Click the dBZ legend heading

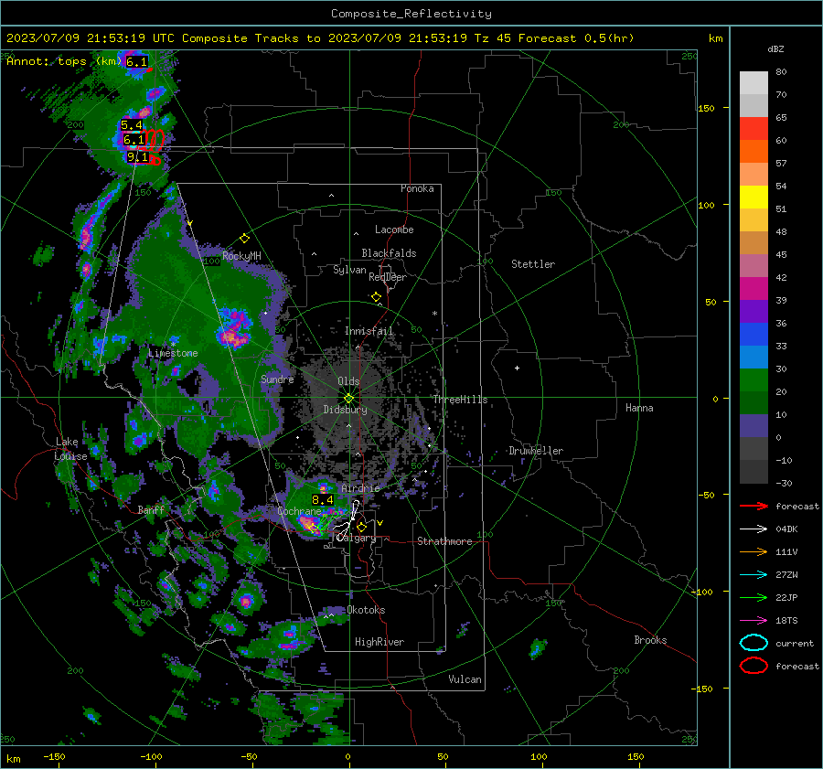tap(775, 49)
